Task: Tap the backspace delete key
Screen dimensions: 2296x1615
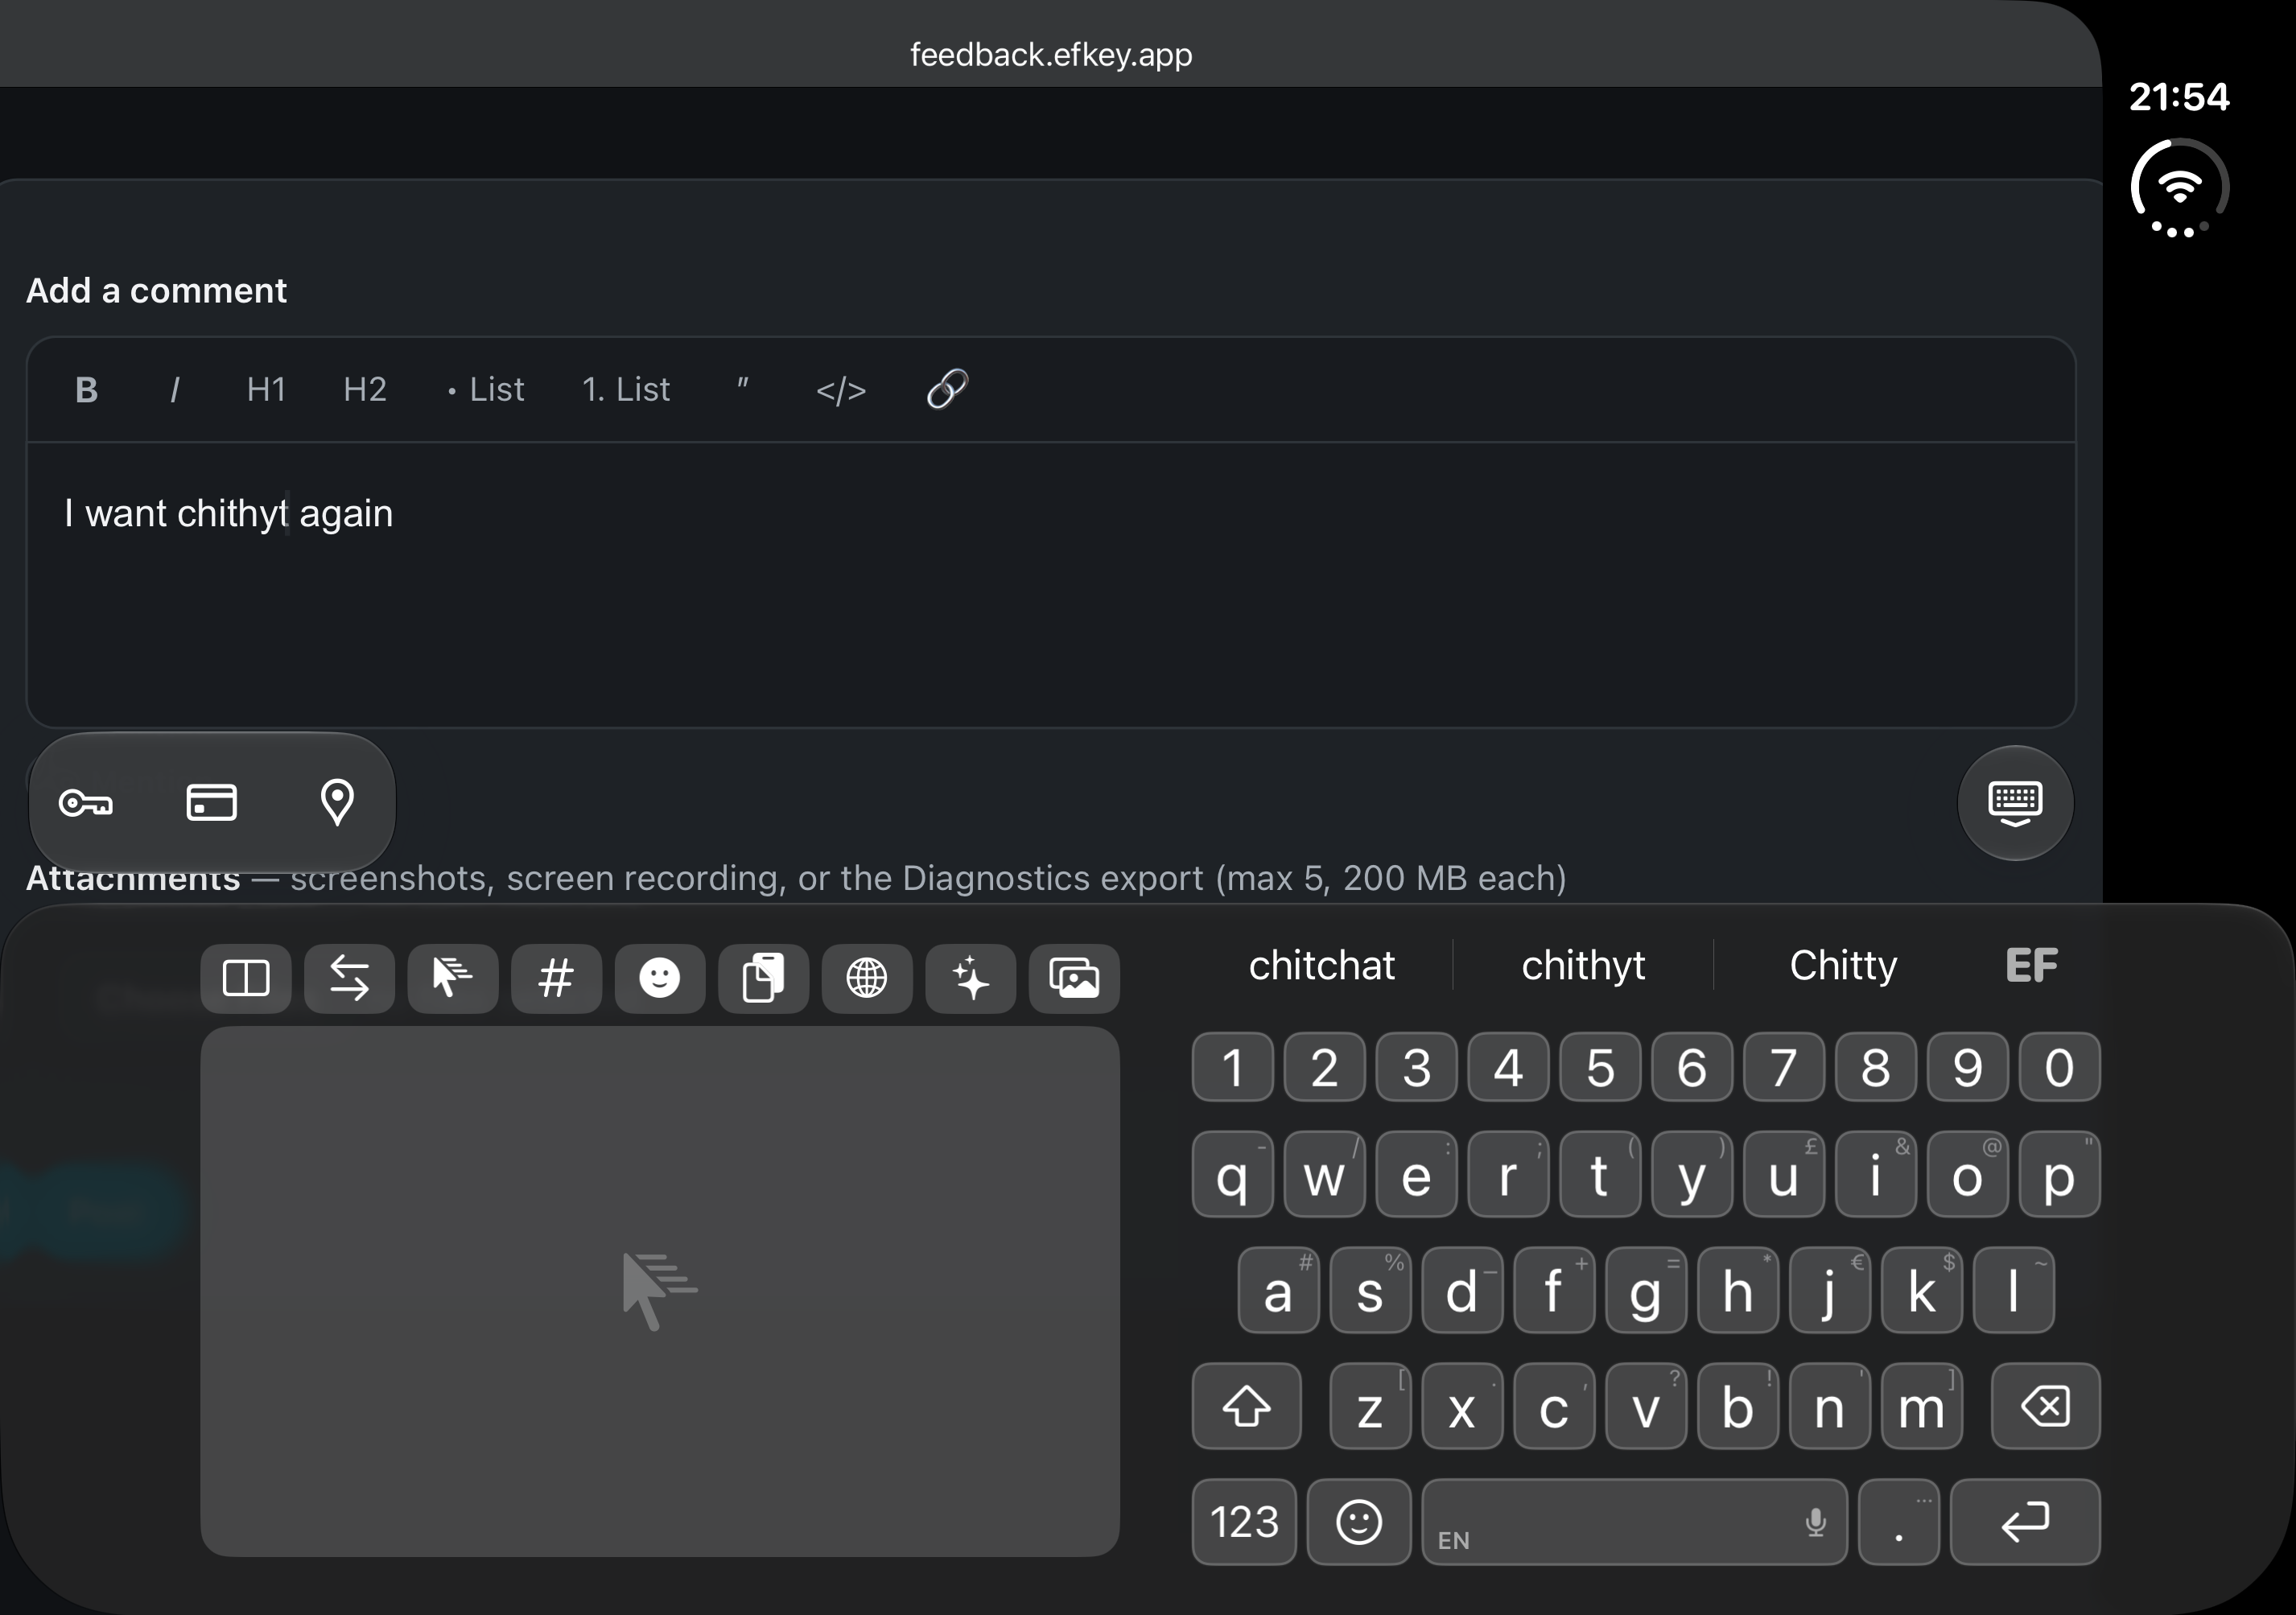Action: pos(2045,1406)
